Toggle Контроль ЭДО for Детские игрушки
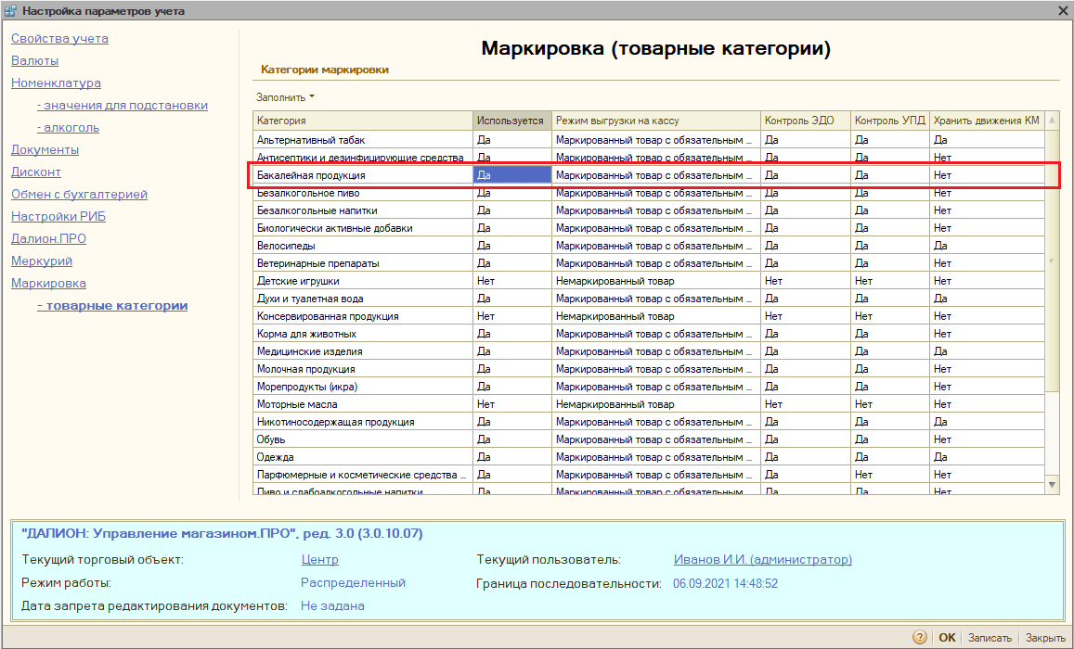The width and height of the screenshot is (1074, 649). [806, 281]
